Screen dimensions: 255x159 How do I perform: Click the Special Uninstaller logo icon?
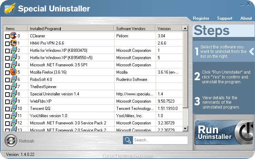(x=10, y=8)
